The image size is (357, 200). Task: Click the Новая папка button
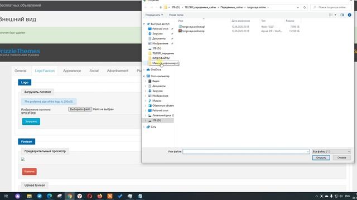pos(176,15)
